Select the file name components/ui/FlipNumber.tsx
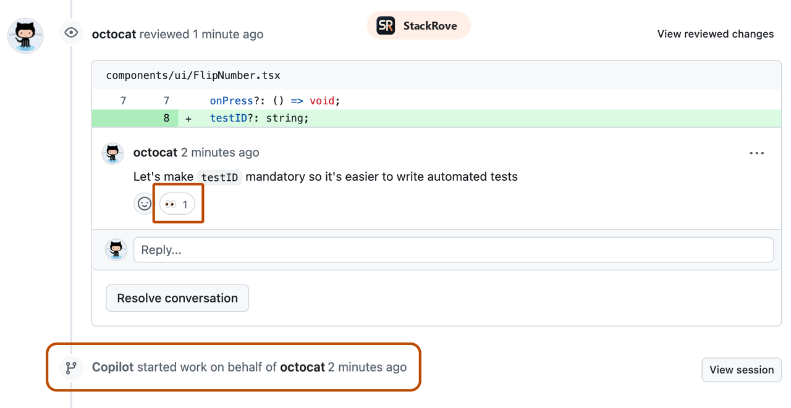Viewport: 791px width, 408px height. pyautogui.click(x=193, y=75)
